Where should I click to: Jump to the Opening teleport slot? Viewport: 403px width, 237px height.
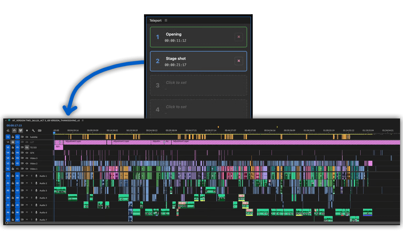(193, 37)
